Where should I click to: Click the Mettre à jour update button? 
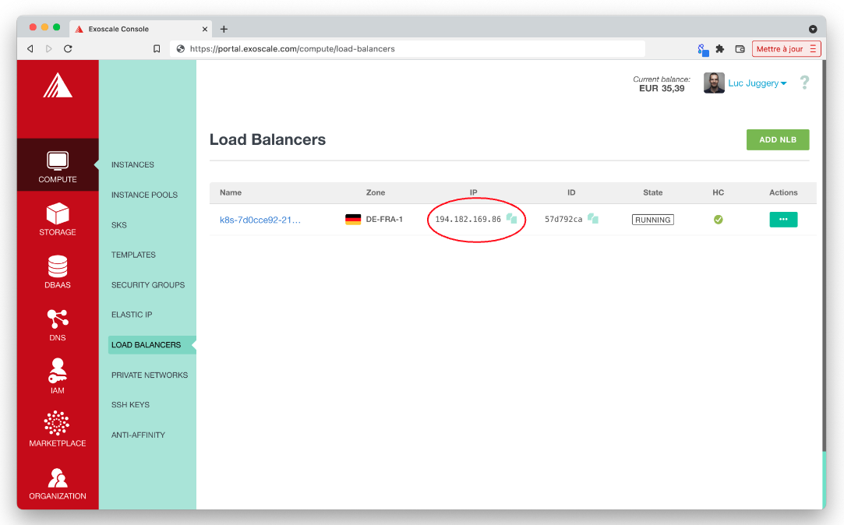(x=786, y=49)
